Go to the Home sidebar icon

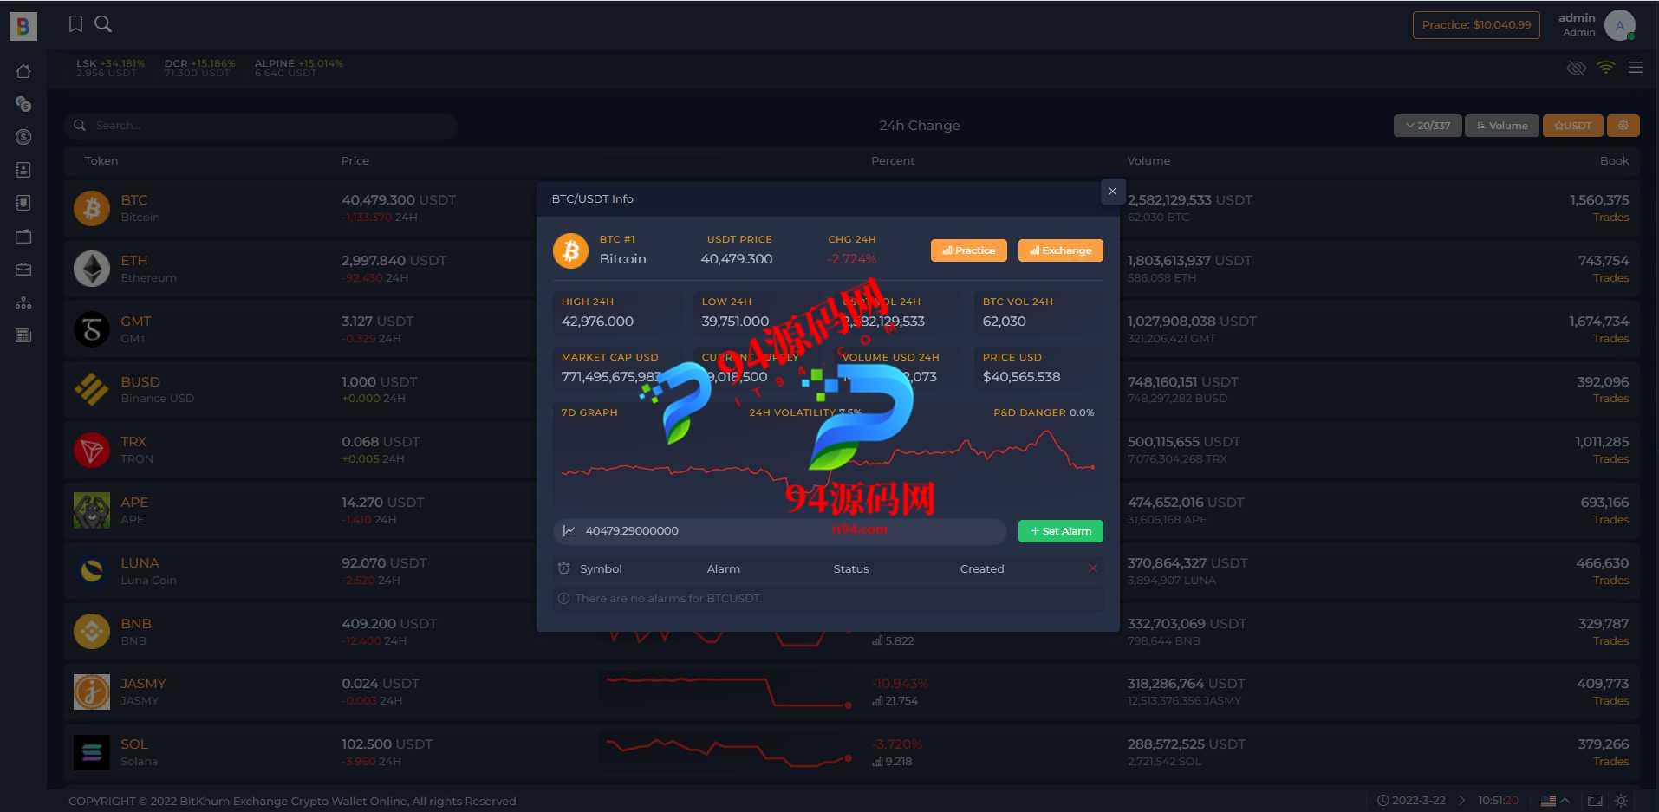[23, 71]
